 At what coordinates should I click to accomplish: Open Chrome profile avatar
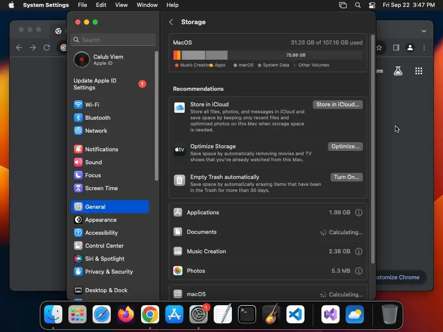coord(410,48)
